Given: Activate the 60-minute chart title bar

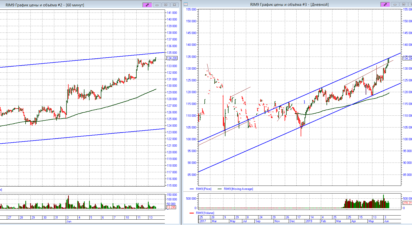Looking at the screenshot, I should (45, 5).
